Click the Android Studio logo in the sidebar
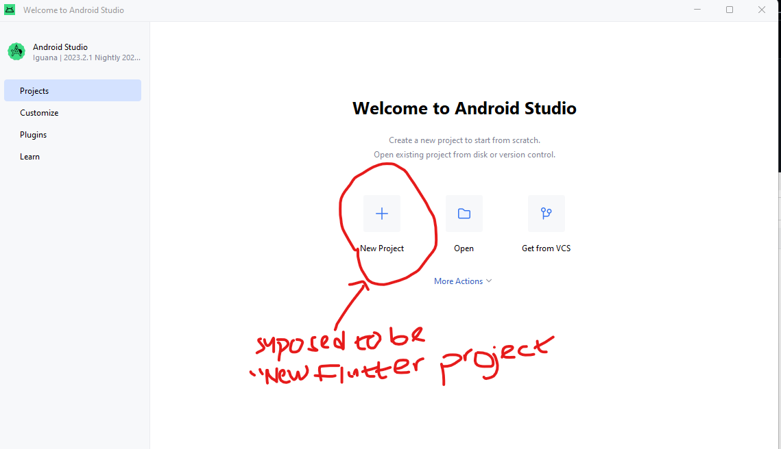781x449 pixels. 16,51
